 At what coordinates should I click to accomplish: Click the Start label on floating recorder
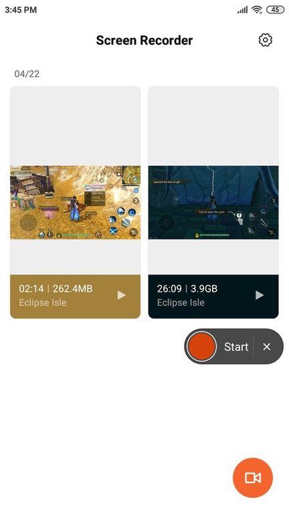tap(236, 347)
